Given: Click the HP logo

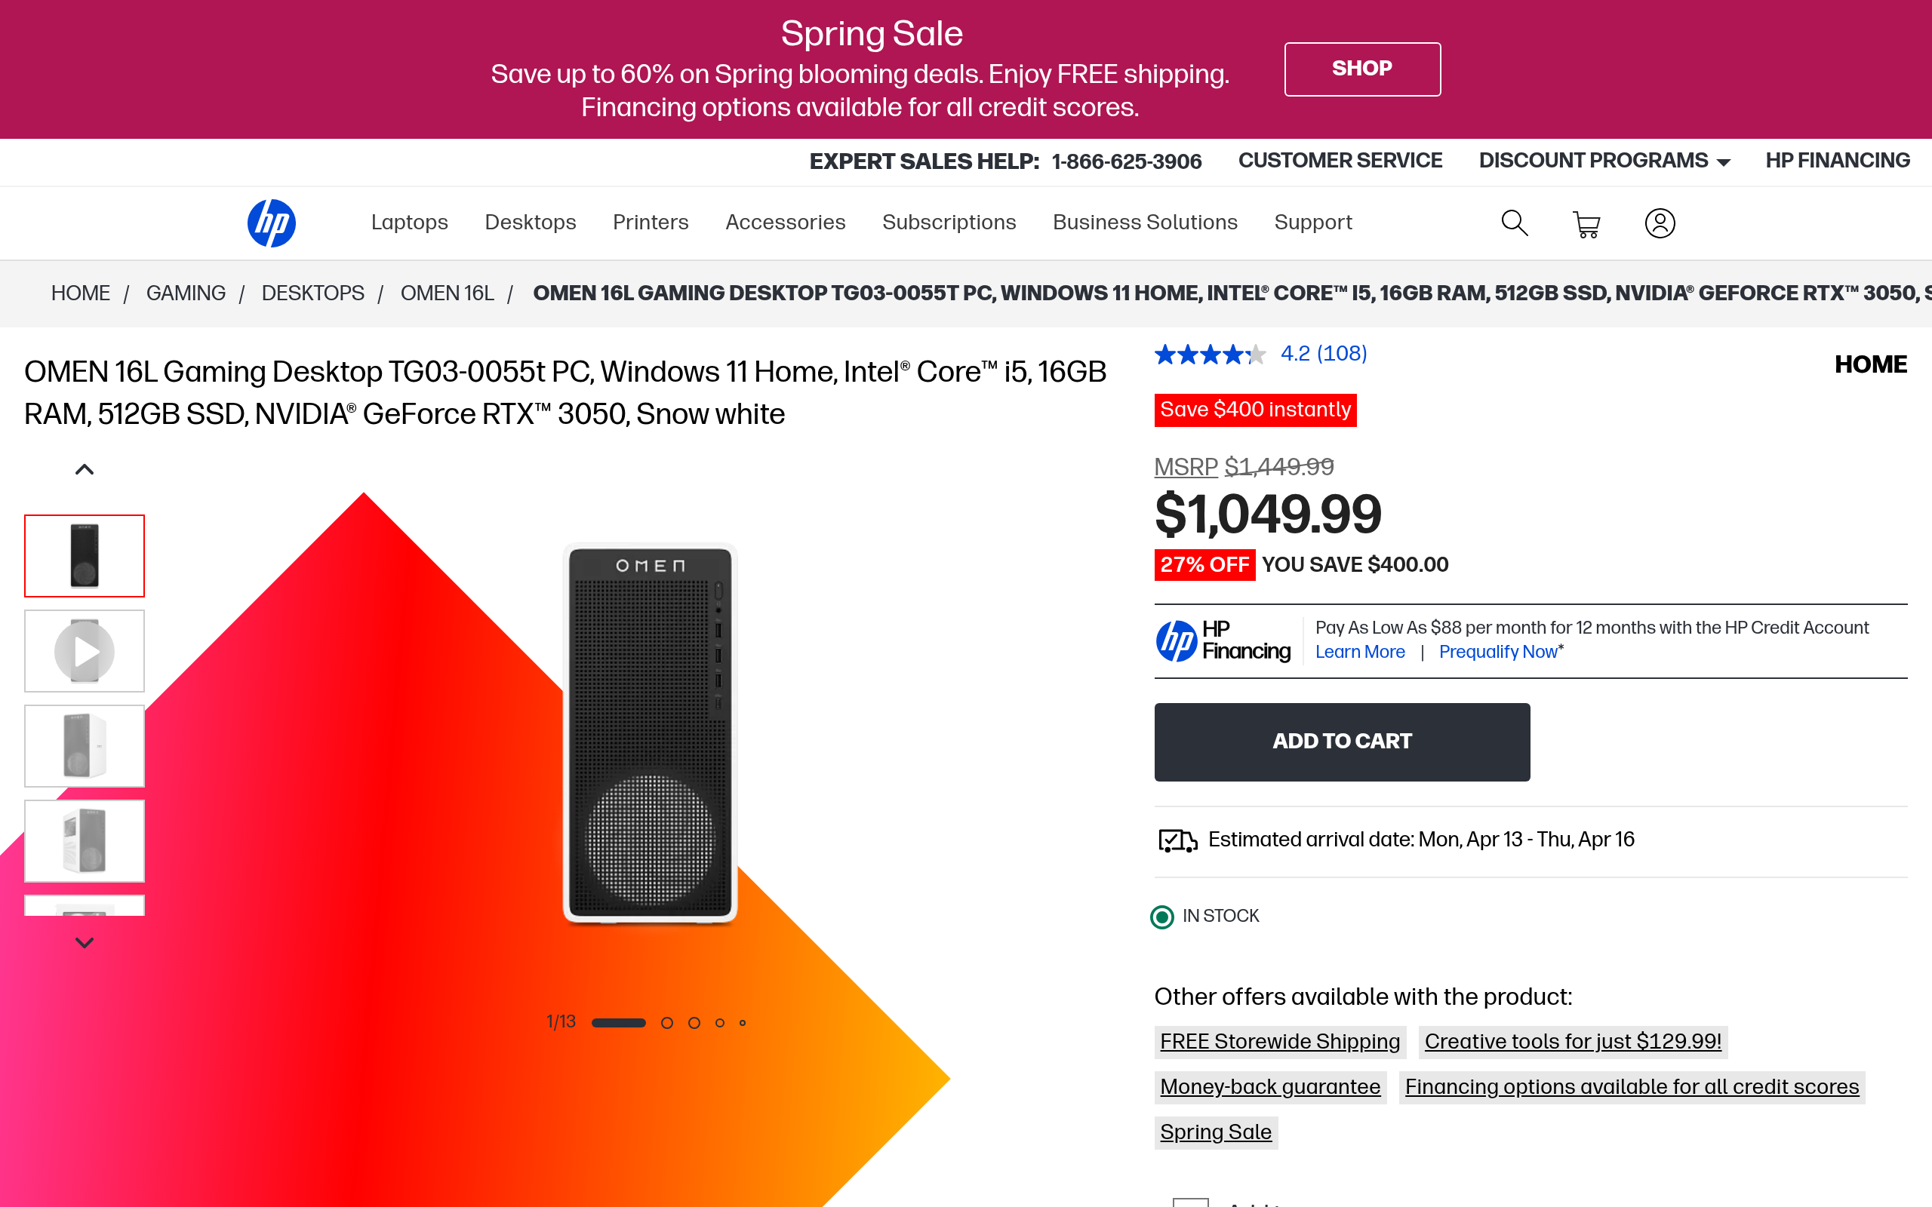Looking at the screenshot, I should point(271,223).
